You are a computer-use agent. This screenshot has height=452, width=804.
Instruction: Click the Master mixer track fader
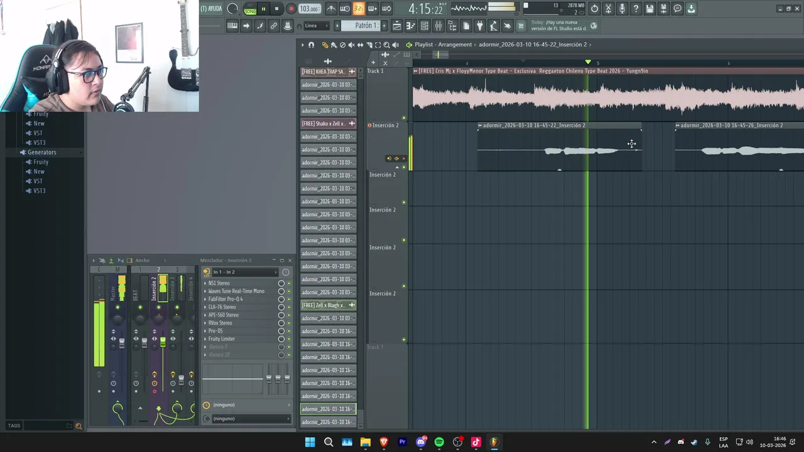pyautogui.click(x=122, y=343)
